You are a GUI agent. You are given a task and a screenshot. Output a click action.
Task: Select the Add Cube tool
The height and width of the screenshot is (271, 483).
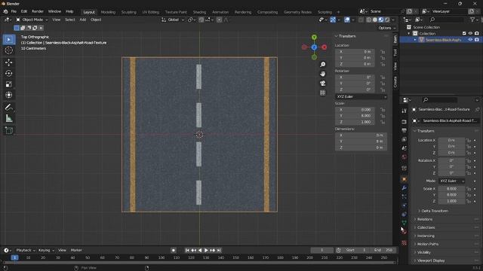(x=9, y=130)
